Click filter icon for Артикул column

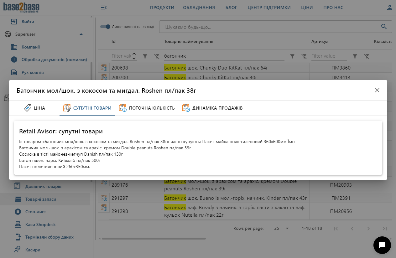(355, 56)
